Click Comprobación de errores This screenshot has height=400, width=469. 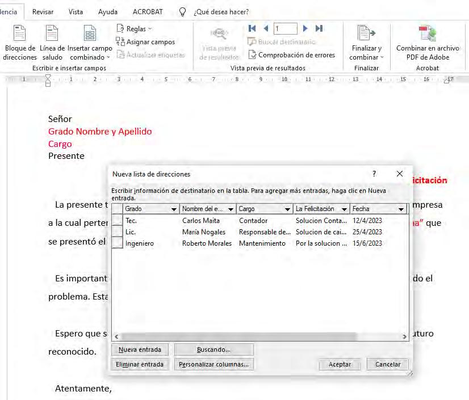(291, 55)
